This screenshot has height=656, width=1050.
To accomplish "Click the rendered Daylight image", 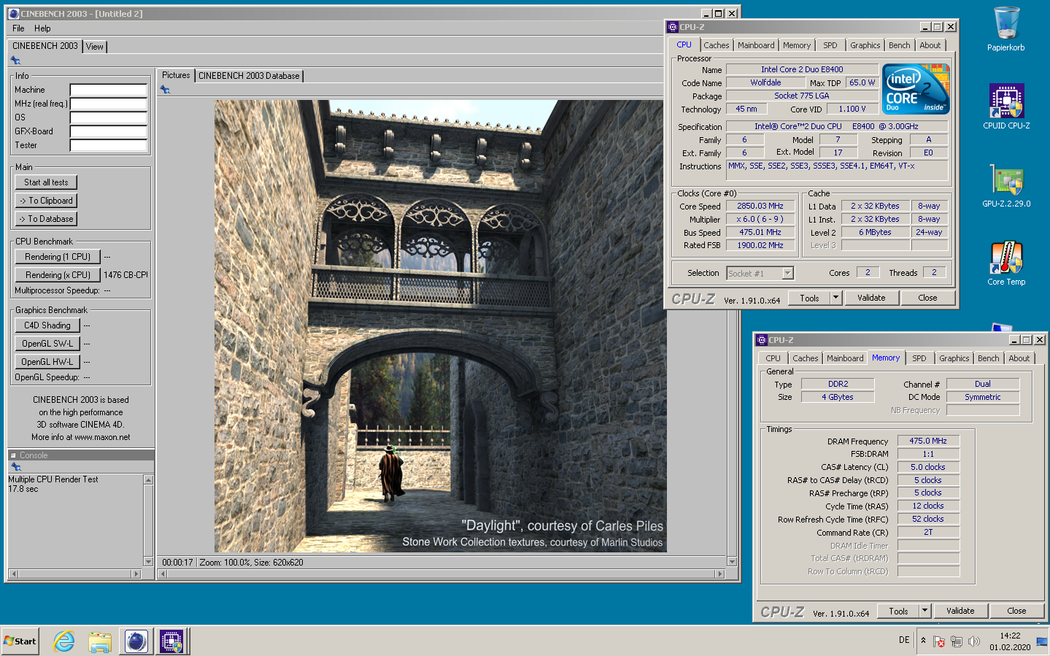I will tap(440, 326).
